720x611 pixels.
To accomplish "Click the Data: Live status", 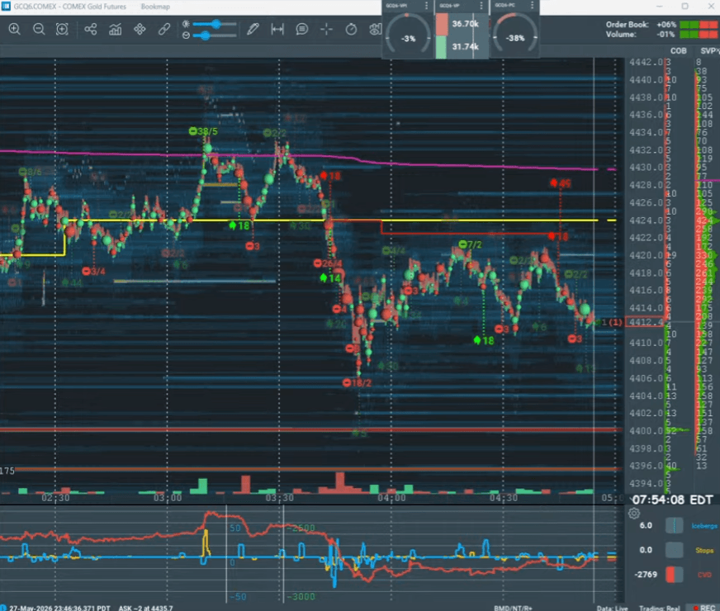I will point(612,608).
